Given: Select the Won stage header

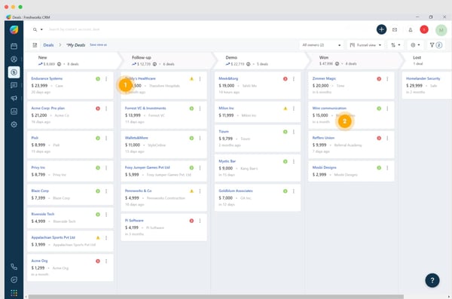Looking at the screenshot, I should pyautogui.click(x=355, y=60).
